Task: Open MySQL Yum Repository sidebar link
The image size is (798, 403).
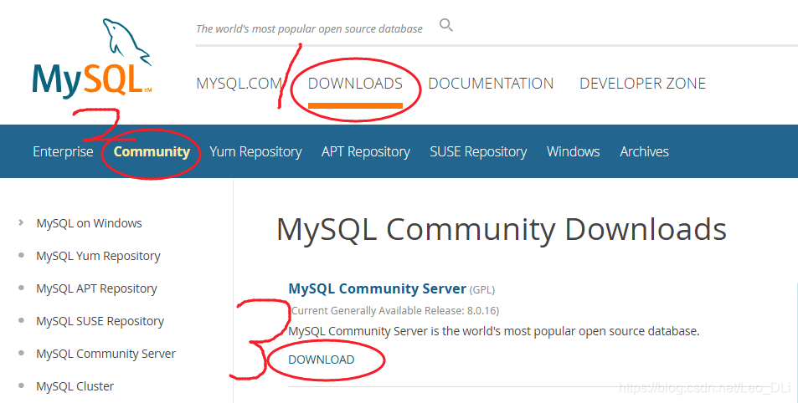Action: 98,256
